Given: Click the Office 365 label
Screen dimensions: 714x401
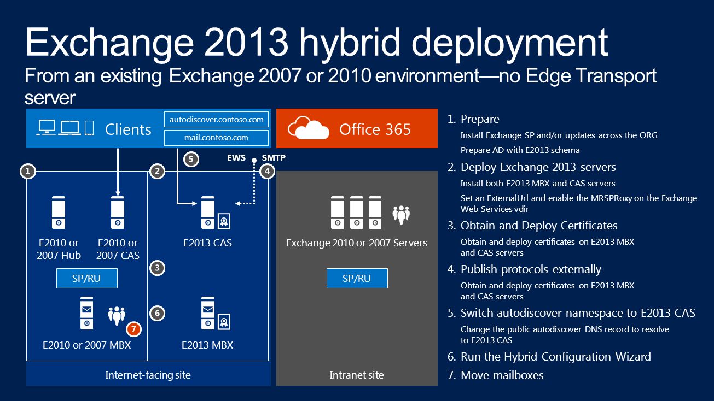Looking at the screenshot, I should (375, 129).
